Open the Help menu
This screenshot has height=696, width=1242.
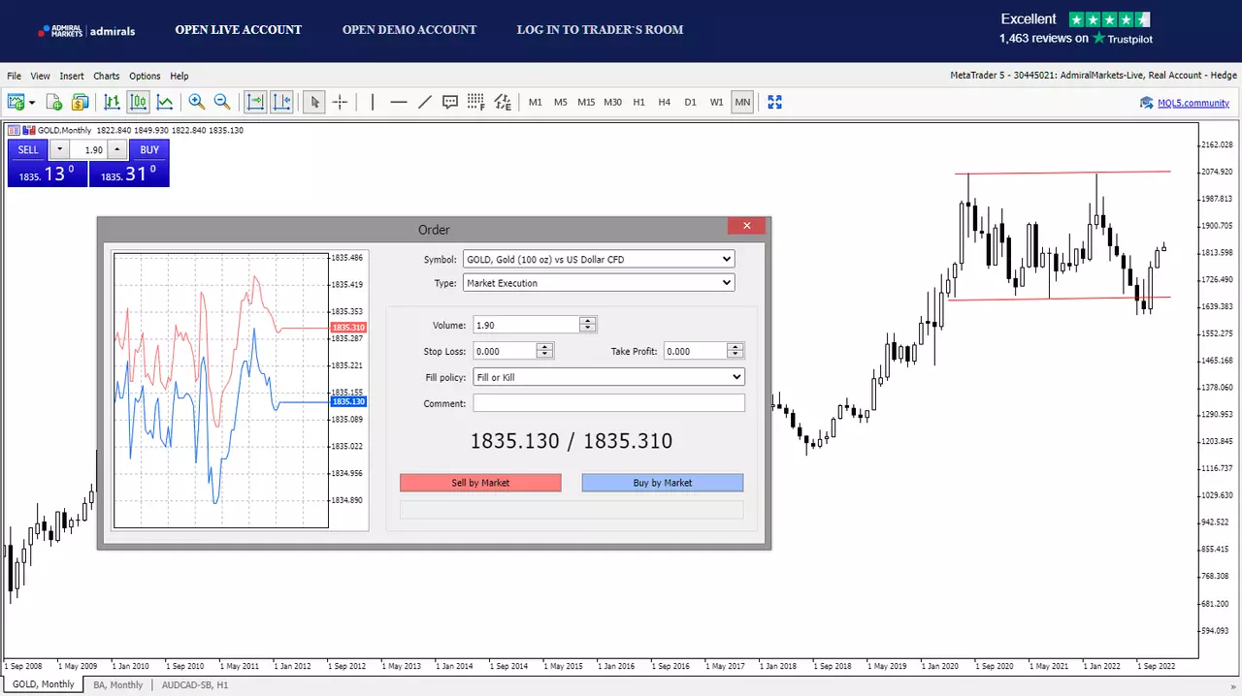pyautogui.click(x=180, y=76)
